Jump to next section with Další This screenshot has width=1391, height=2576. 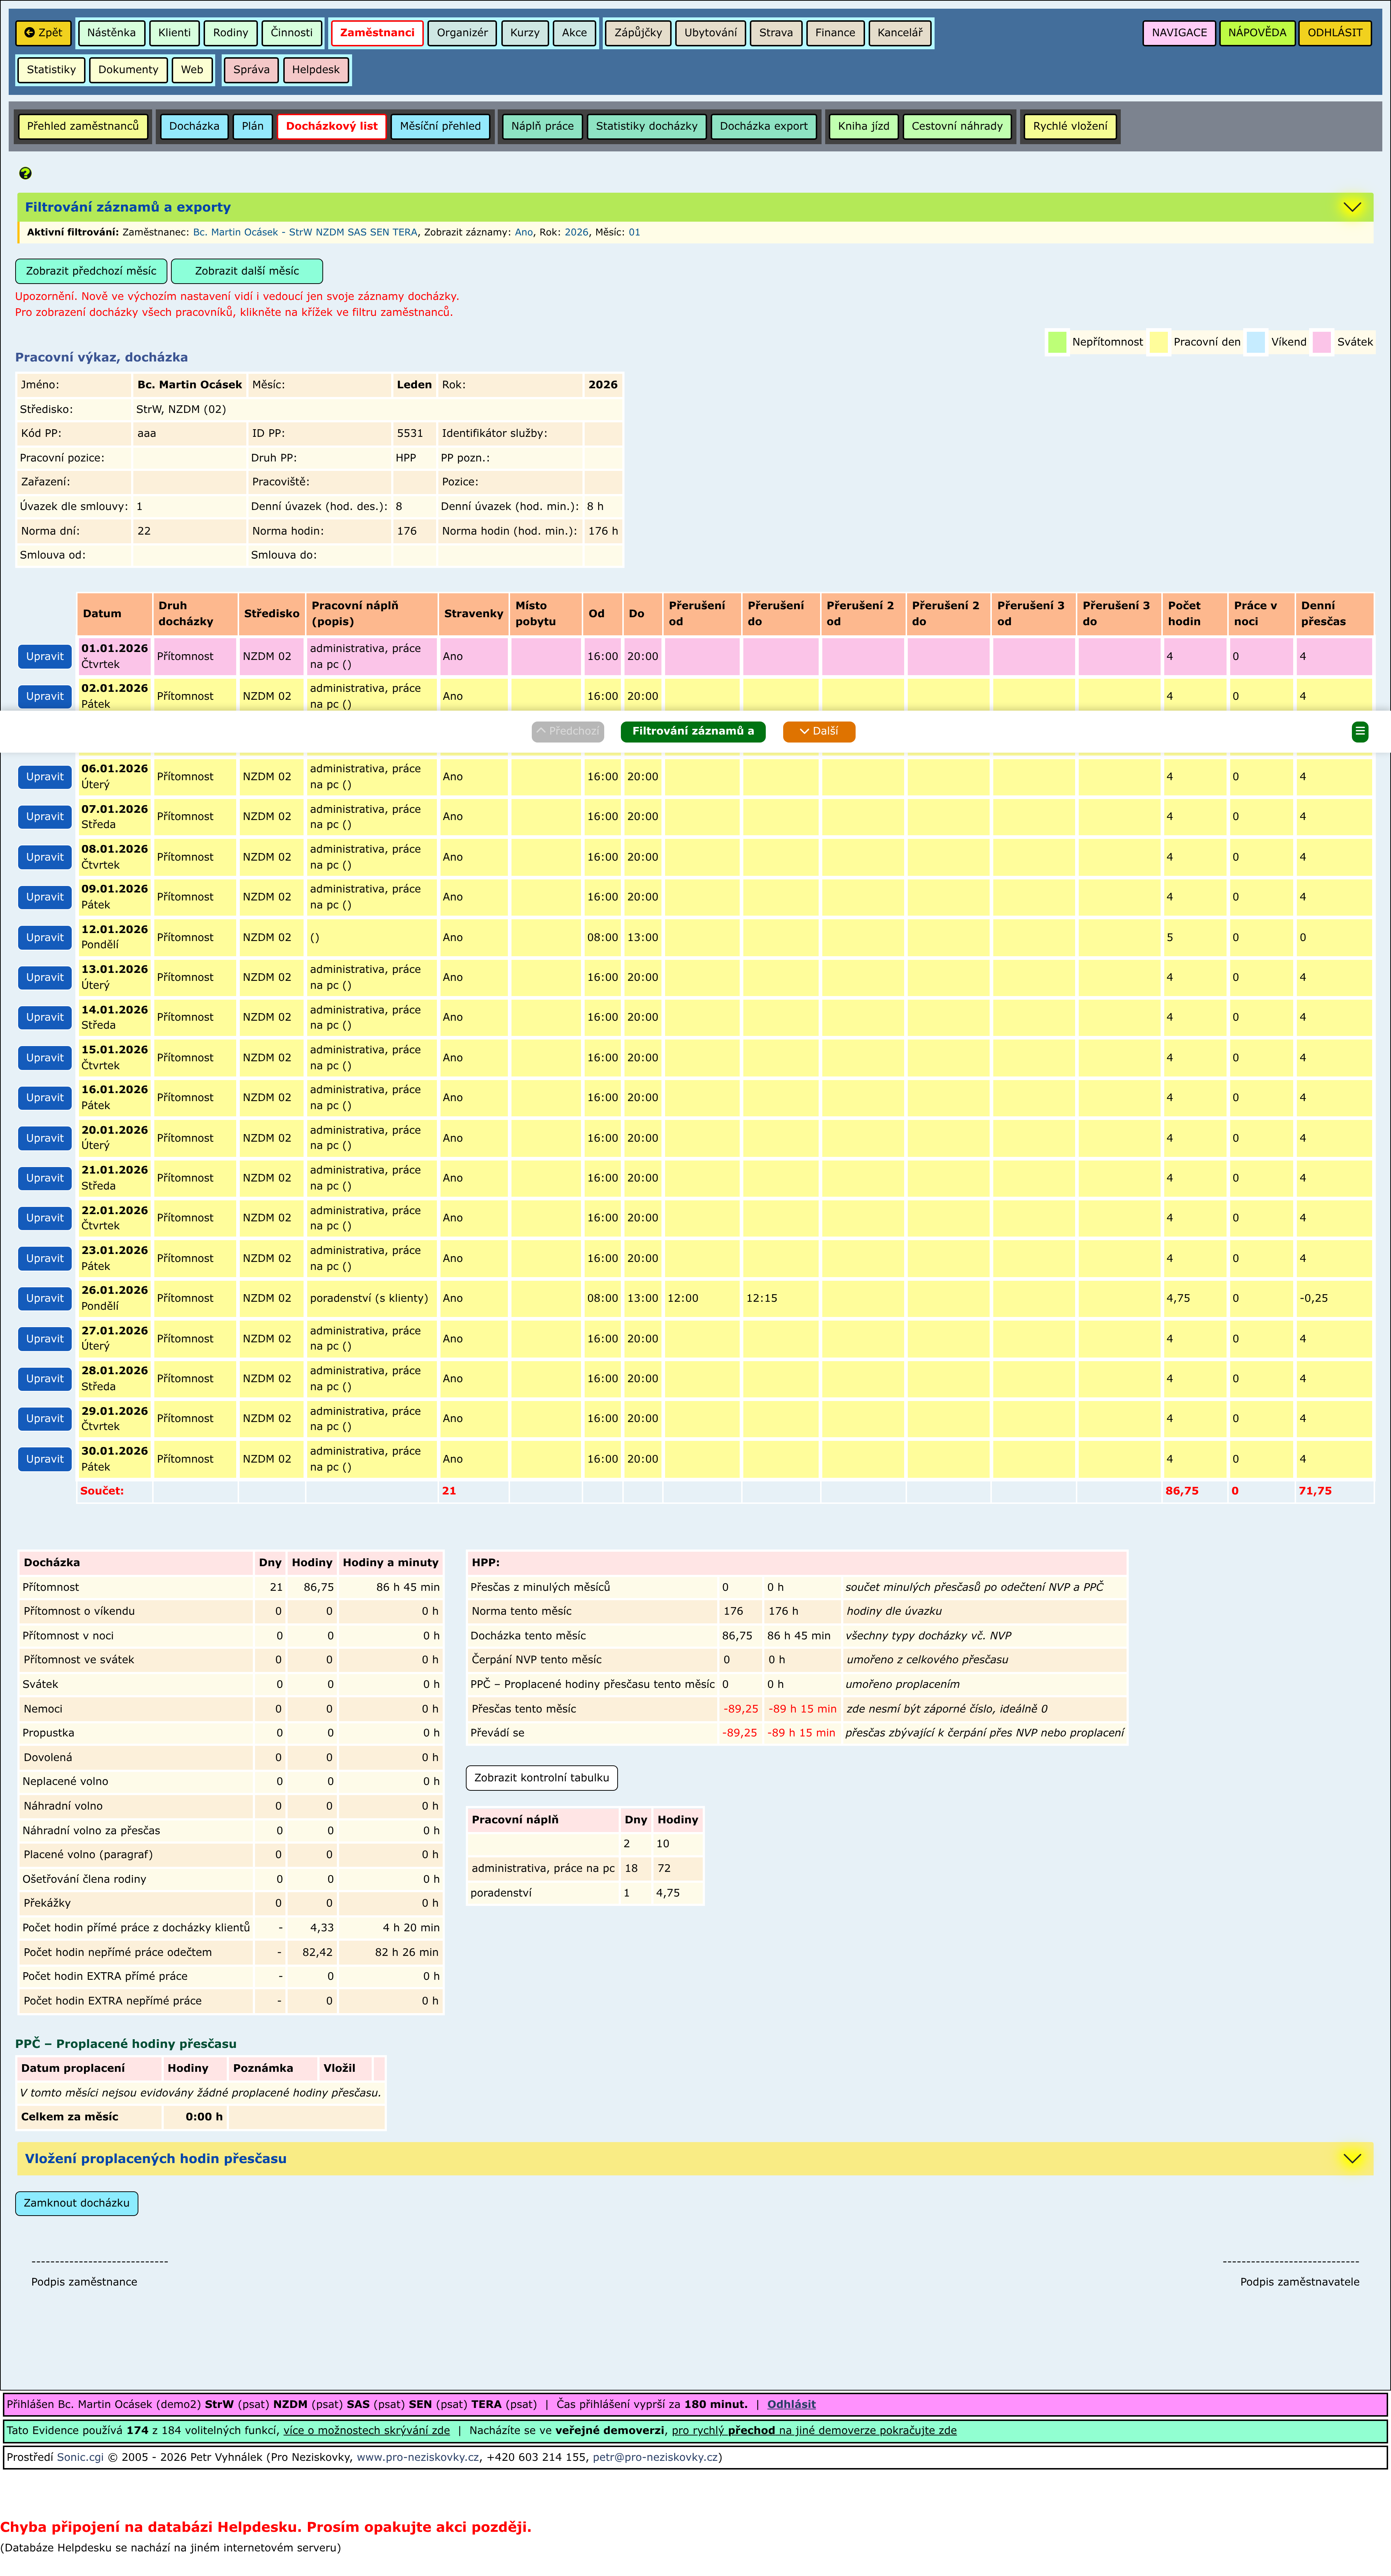[x=819, y=732]
